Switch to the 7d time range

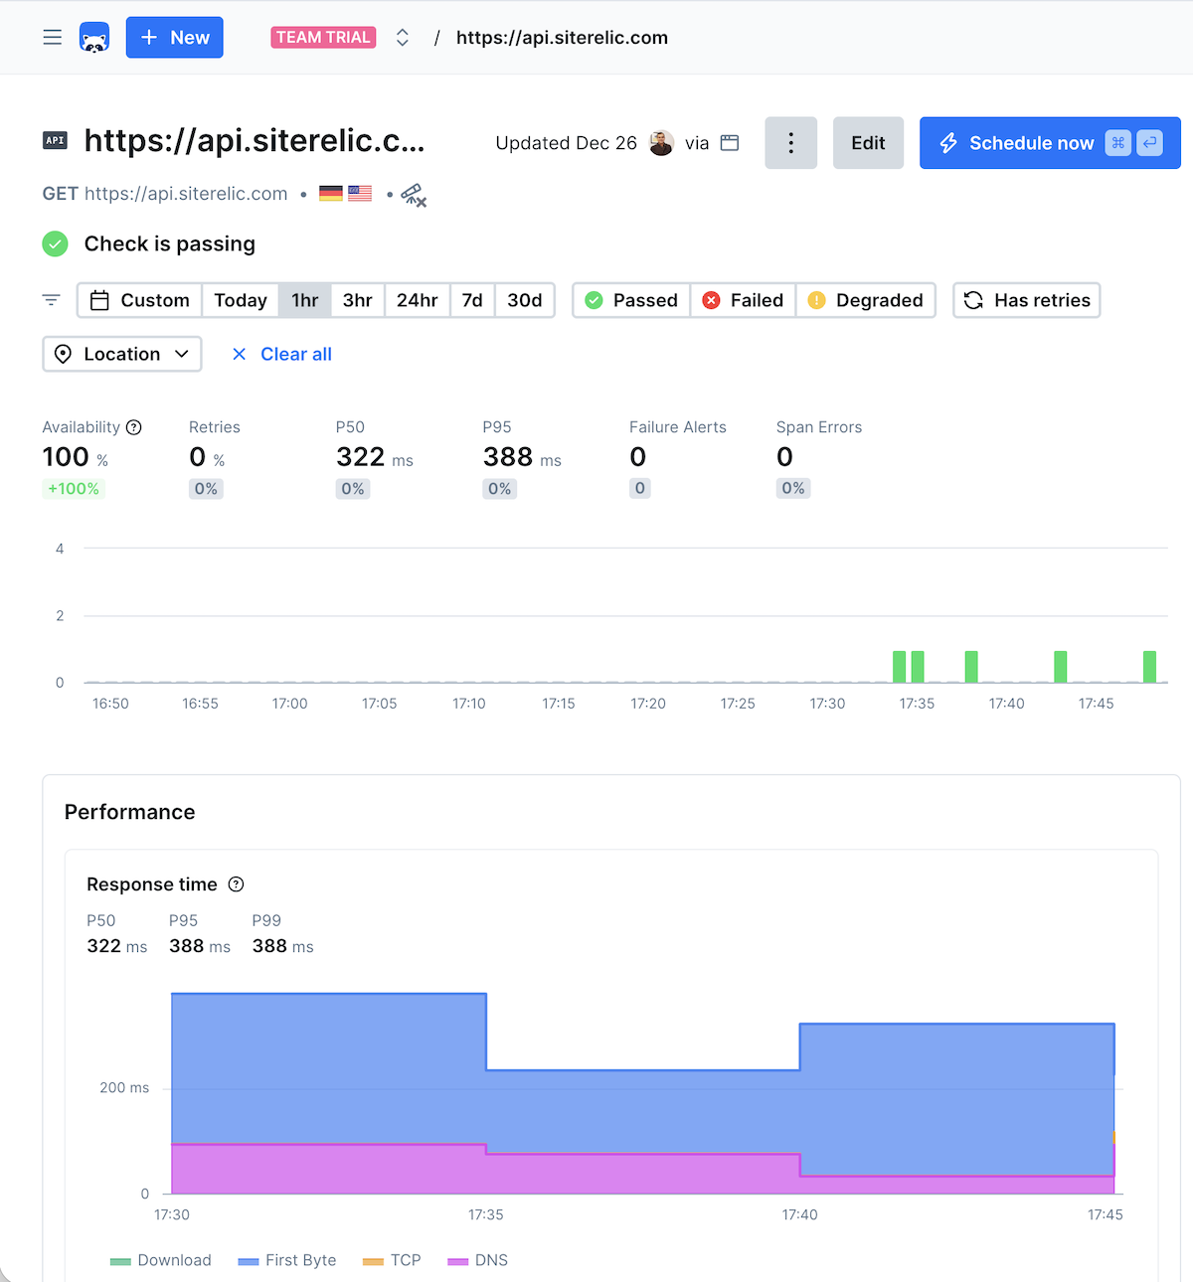472,300
